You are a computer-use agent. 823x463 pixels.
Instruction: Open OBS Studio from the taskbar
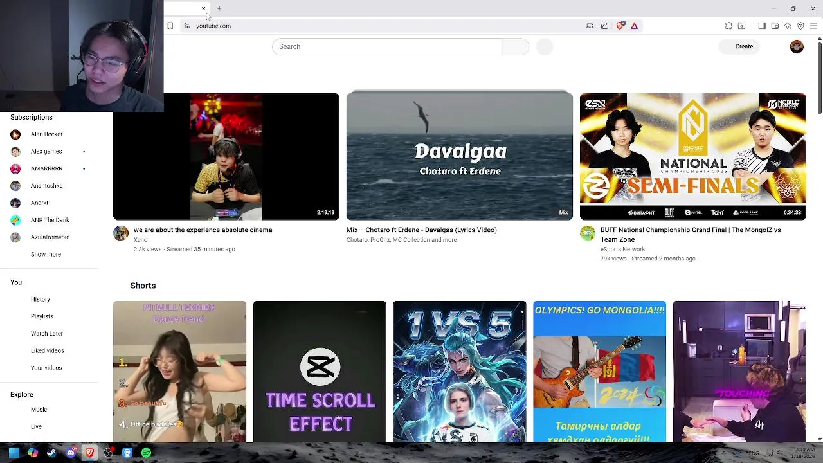pos(109,453)
